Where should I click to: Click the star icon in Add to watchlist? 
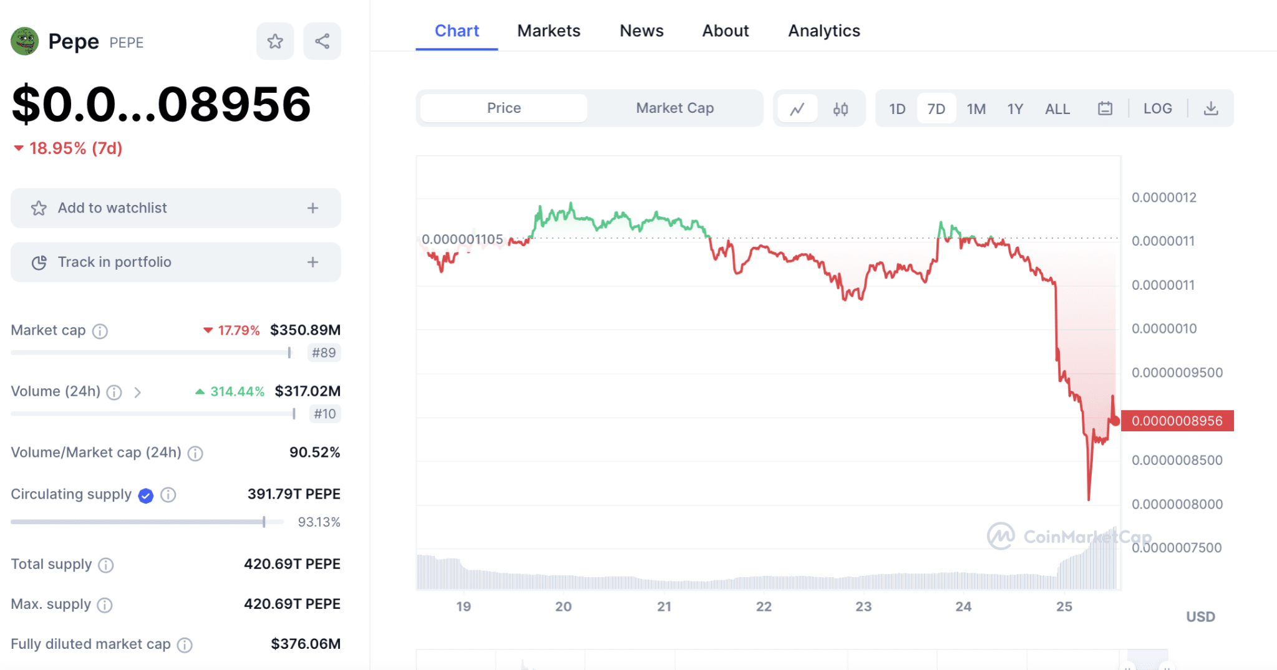[x=39, y=208]
